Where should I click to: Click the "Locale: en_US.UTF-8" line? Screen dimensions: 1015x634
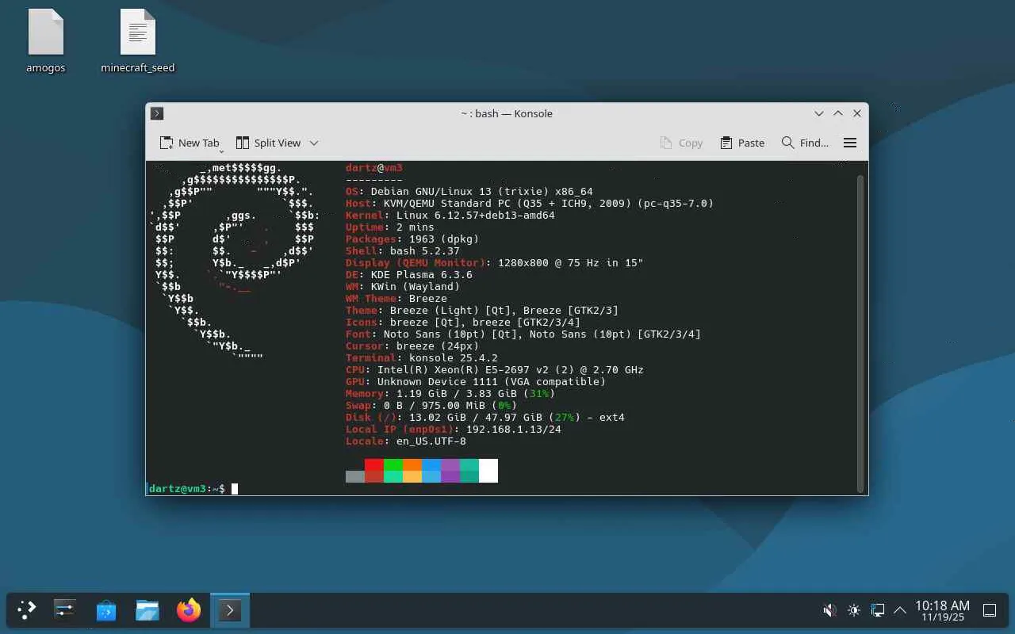tap(406, 441)
